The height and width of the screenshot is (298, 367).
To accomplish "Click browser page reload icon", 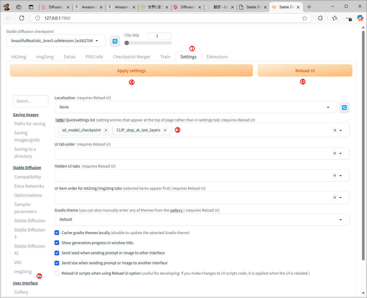I will click(x=22, y=18).
